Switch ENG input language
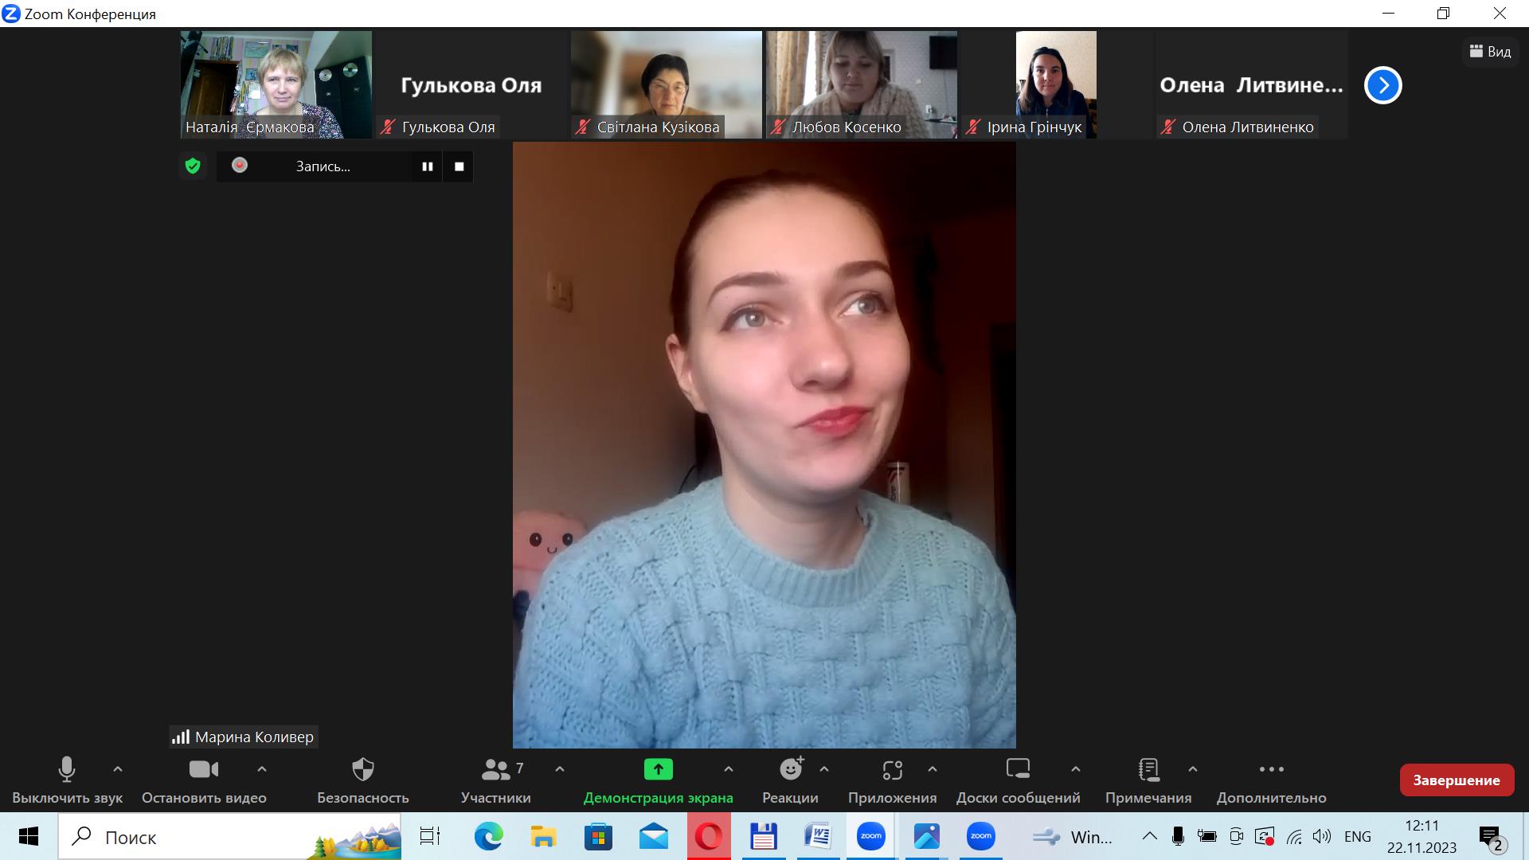 (1358, 836)
